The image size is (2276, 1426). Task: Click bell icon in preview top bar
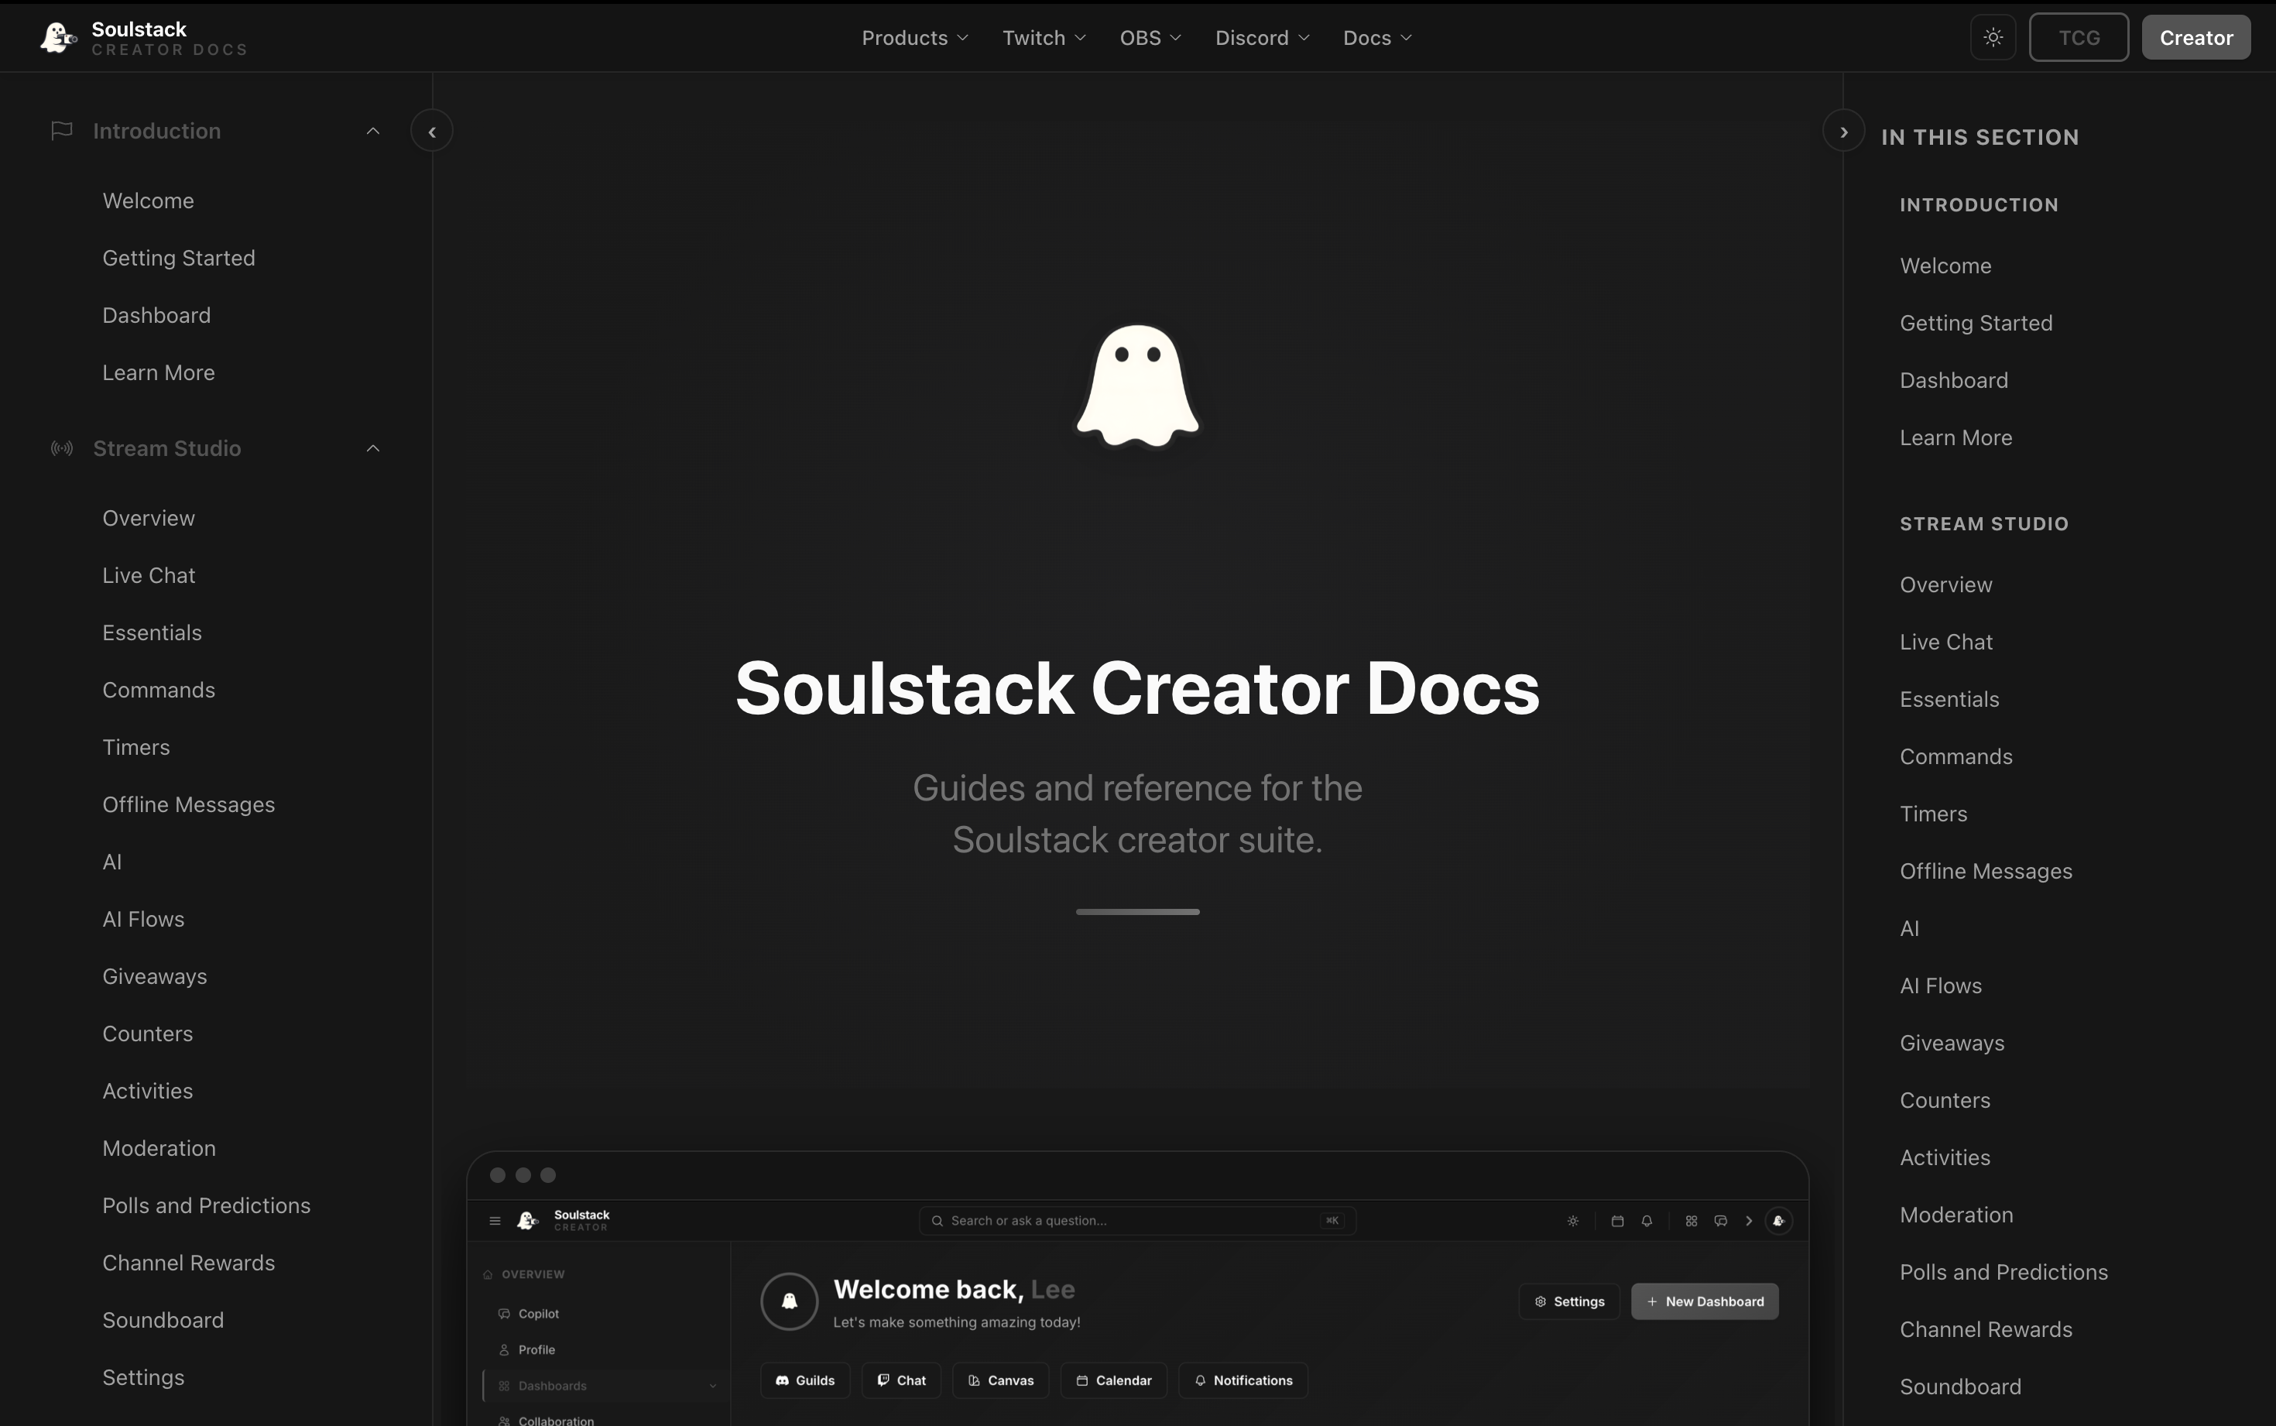pos(1646,1220)
